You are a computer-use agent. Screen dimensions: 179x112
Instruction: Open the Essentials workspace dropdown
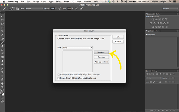click(170, 9)
